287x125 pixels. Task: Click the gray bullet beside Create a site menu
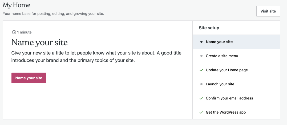[x=201, y=56]
